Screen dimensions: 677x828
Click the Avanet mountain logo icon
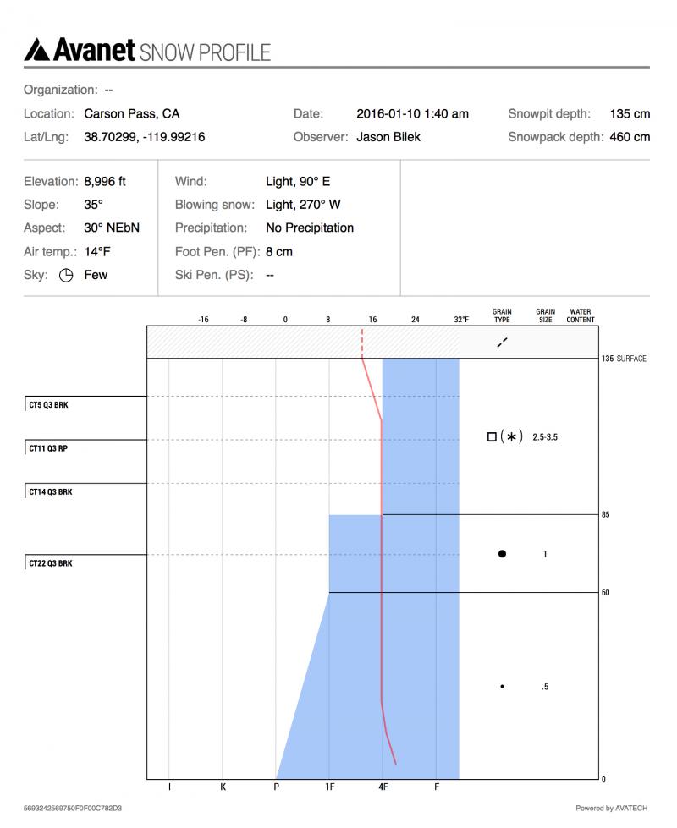[x=39, y=51]
